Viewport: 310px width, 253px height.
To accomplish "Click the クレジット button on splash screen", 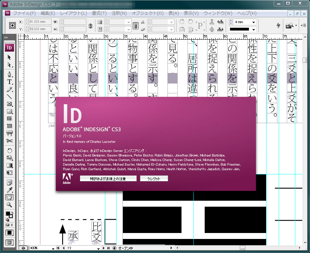I will coord(154,178).
